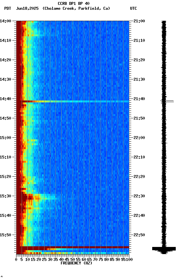Select the 20 Hz frequency axis label
Viewport: 178px width, 280px height.
pos(39,260)
